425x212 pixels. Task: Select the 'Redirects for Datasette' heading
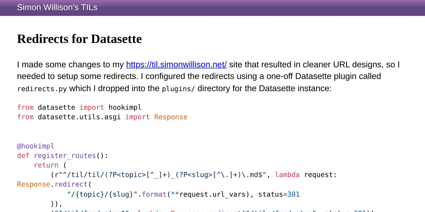point(79,39)
